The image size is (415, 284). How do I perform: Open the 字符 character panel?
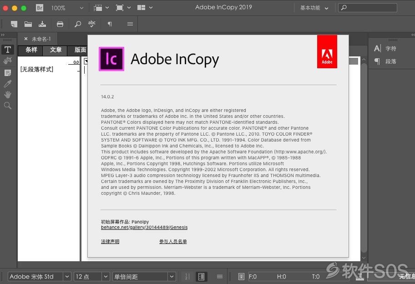point(385,48)
